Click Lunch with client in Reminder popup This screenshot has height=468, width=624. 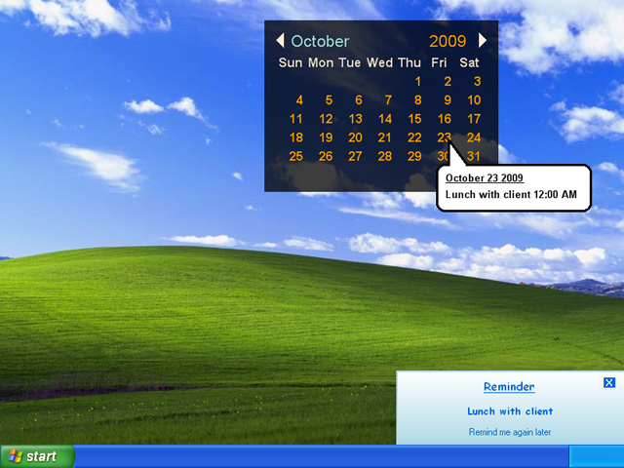(x=510, y=411)
